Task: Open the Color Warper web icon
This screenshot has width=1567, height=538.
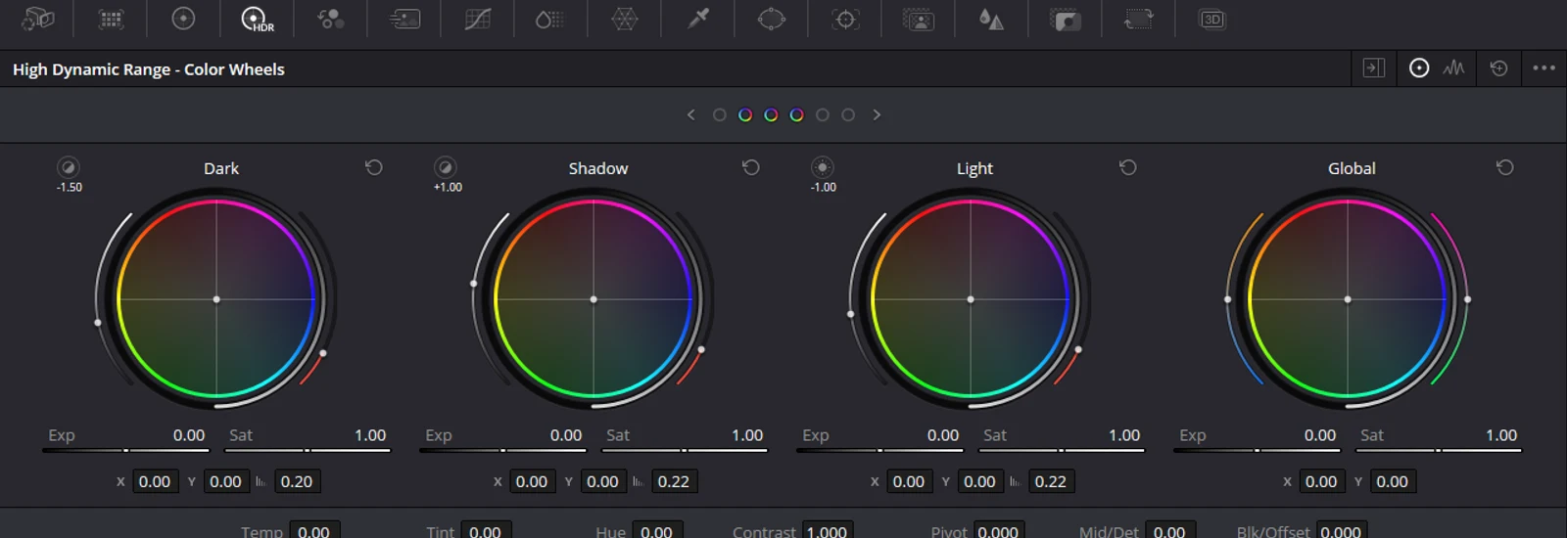Action: [x=625, y=19]
